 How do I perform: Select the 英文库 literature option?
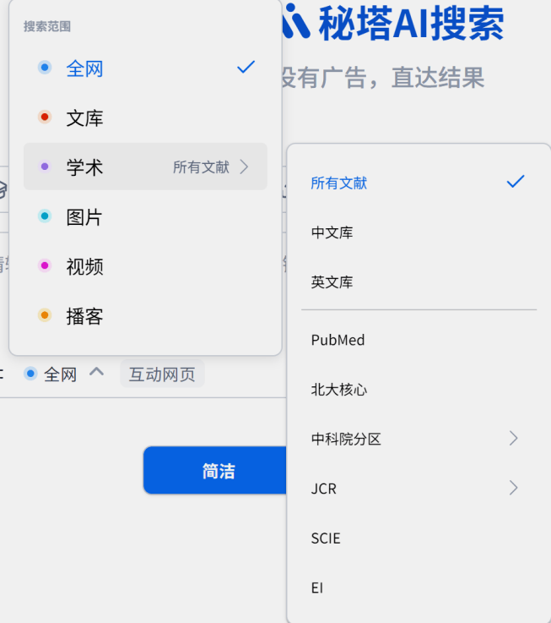[332, 282]
